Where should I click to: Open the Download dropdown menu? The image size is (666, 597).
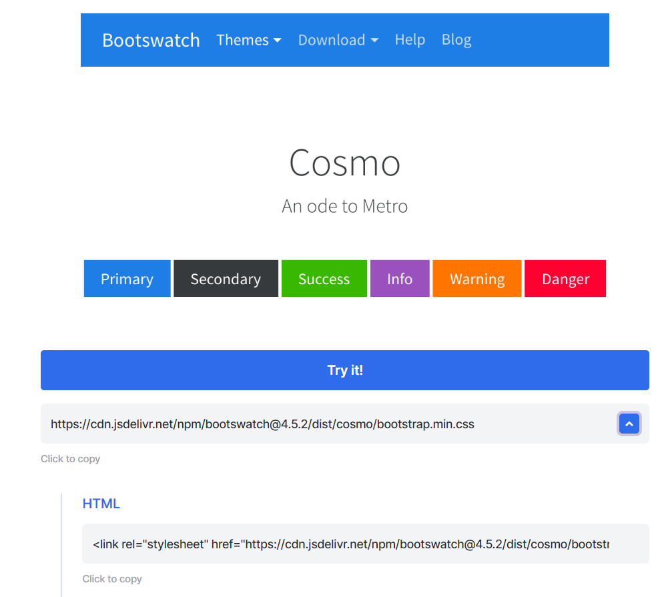[x=338, y=40]
